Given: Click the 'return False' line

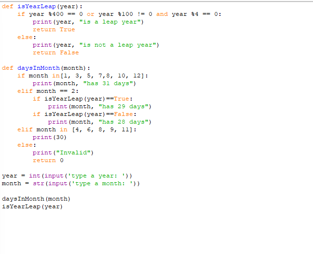Looking at the screenshot, I should 56,52.
